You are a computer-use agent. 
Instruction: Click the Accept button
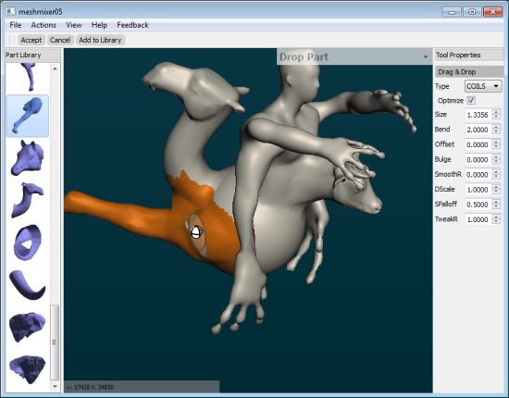[31, 40]
